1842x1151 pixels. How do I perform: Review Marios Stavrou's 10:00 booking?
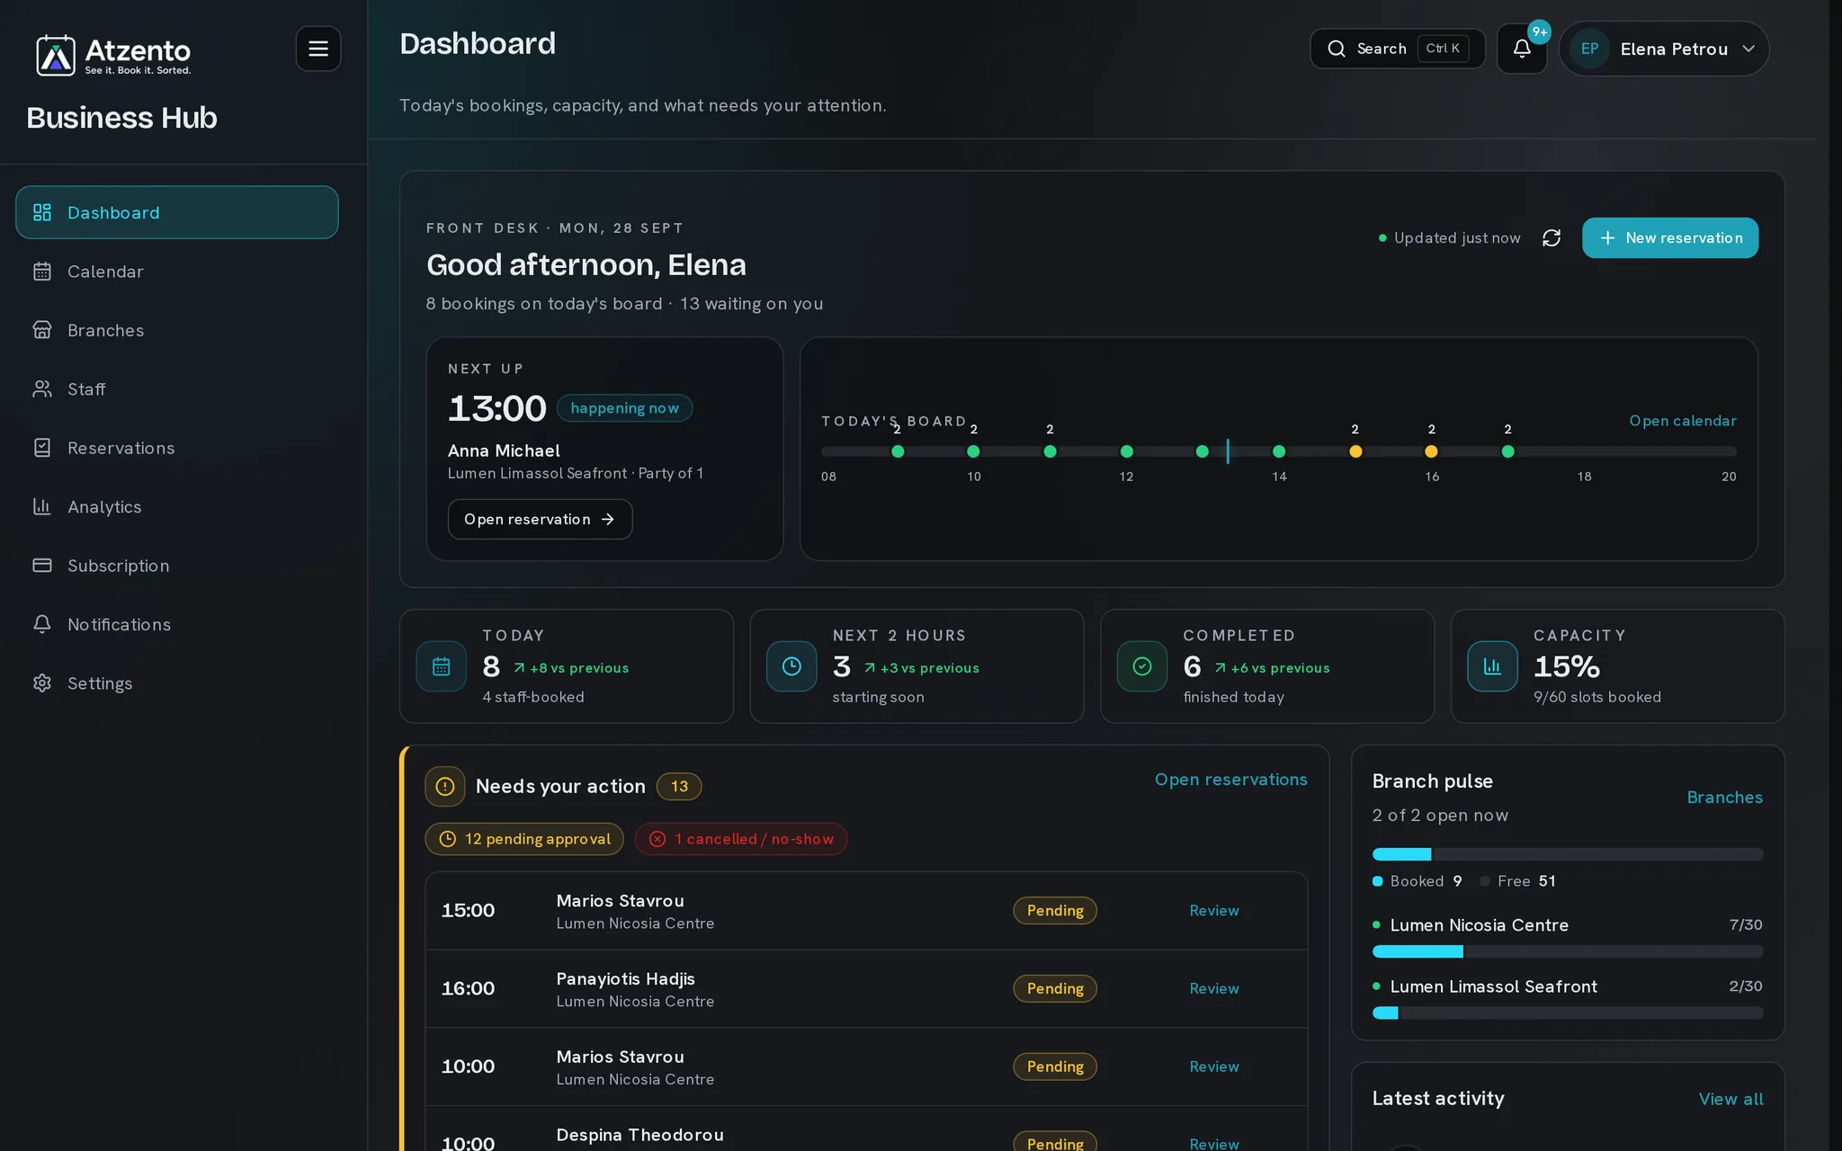(x=1214, y=1066)
